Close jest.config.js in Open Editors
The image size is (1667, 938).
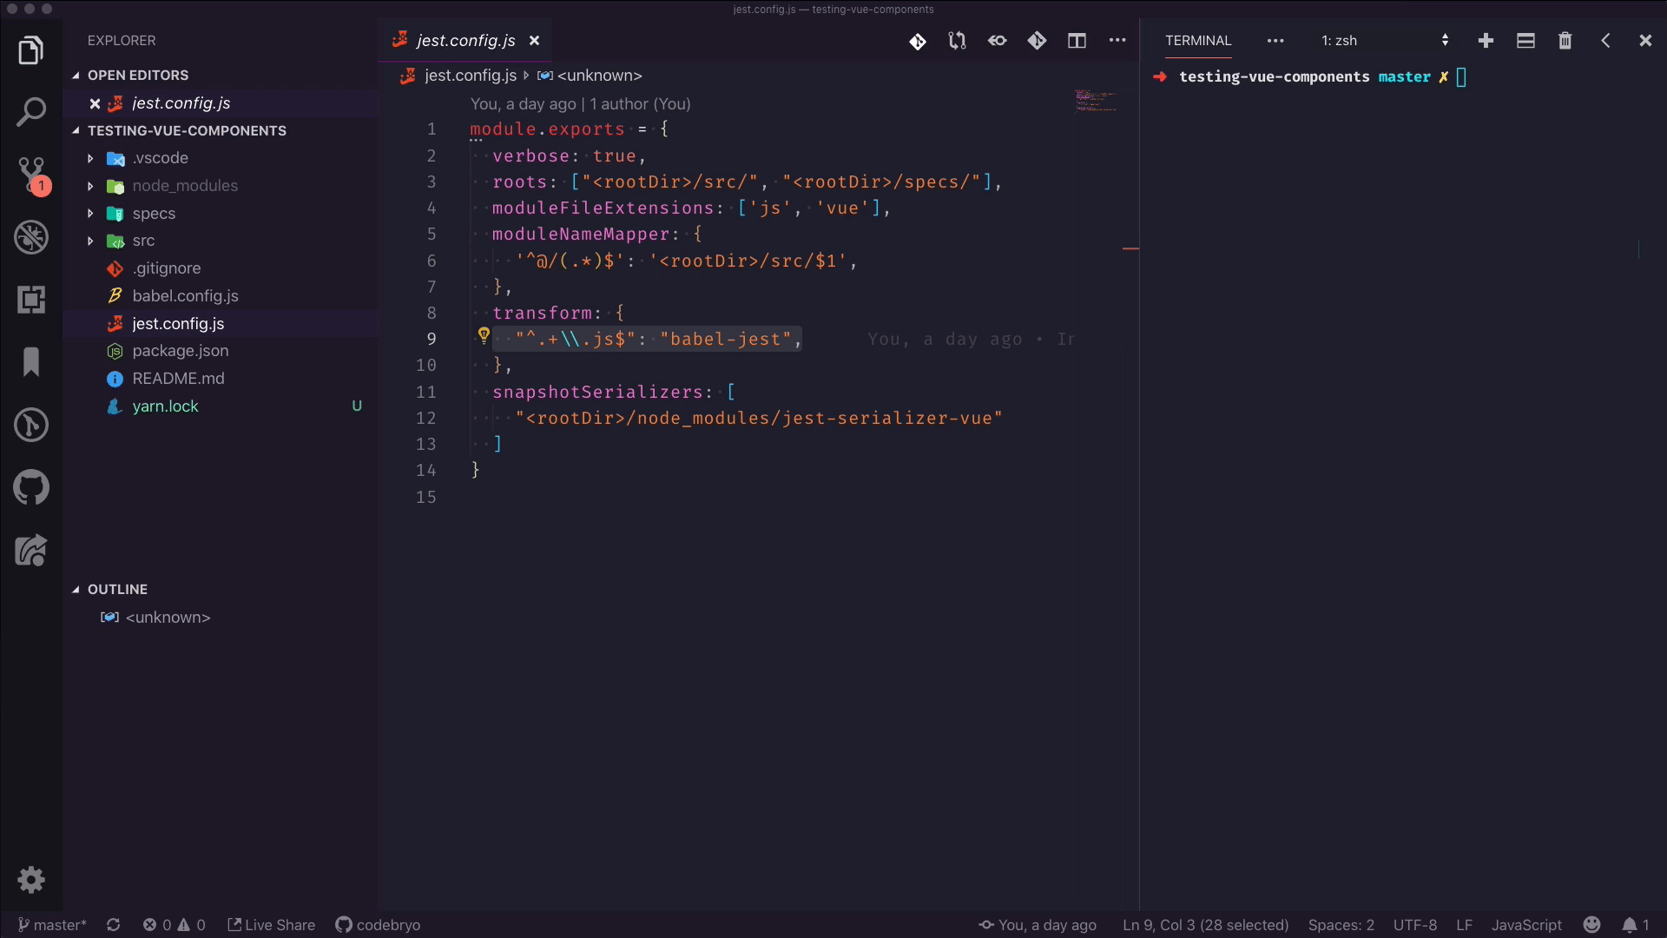click(96, 103)
